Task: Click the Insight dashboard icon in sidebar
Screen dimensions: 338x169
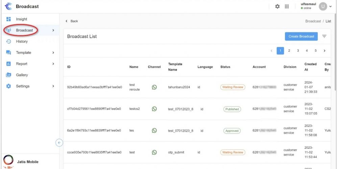Action: click(x=9, y=19)
